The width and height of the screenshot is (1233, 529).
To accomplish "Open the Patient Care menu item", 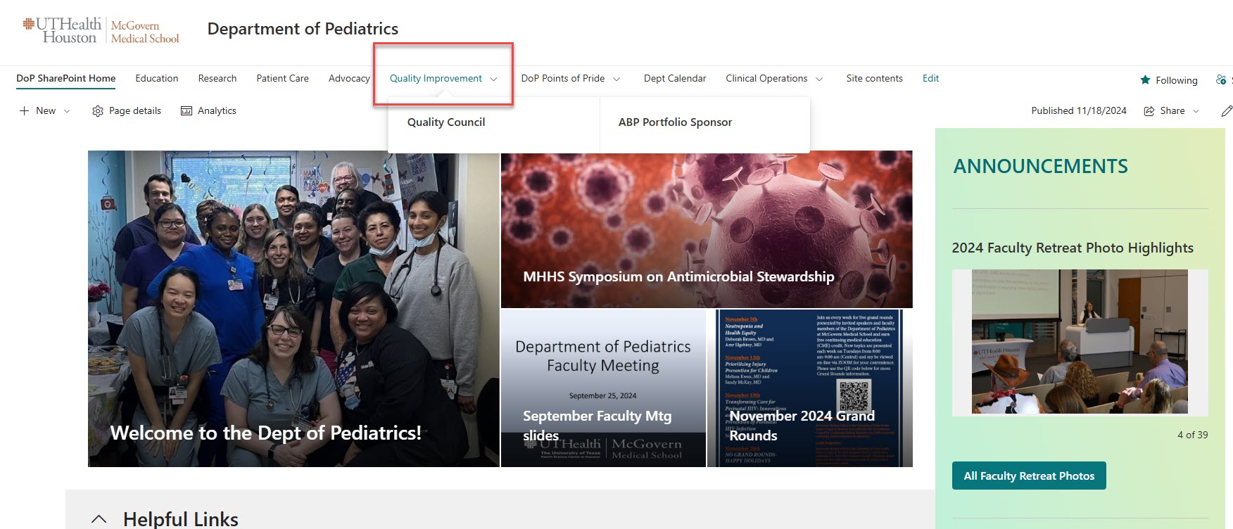I will click(283, 78).
